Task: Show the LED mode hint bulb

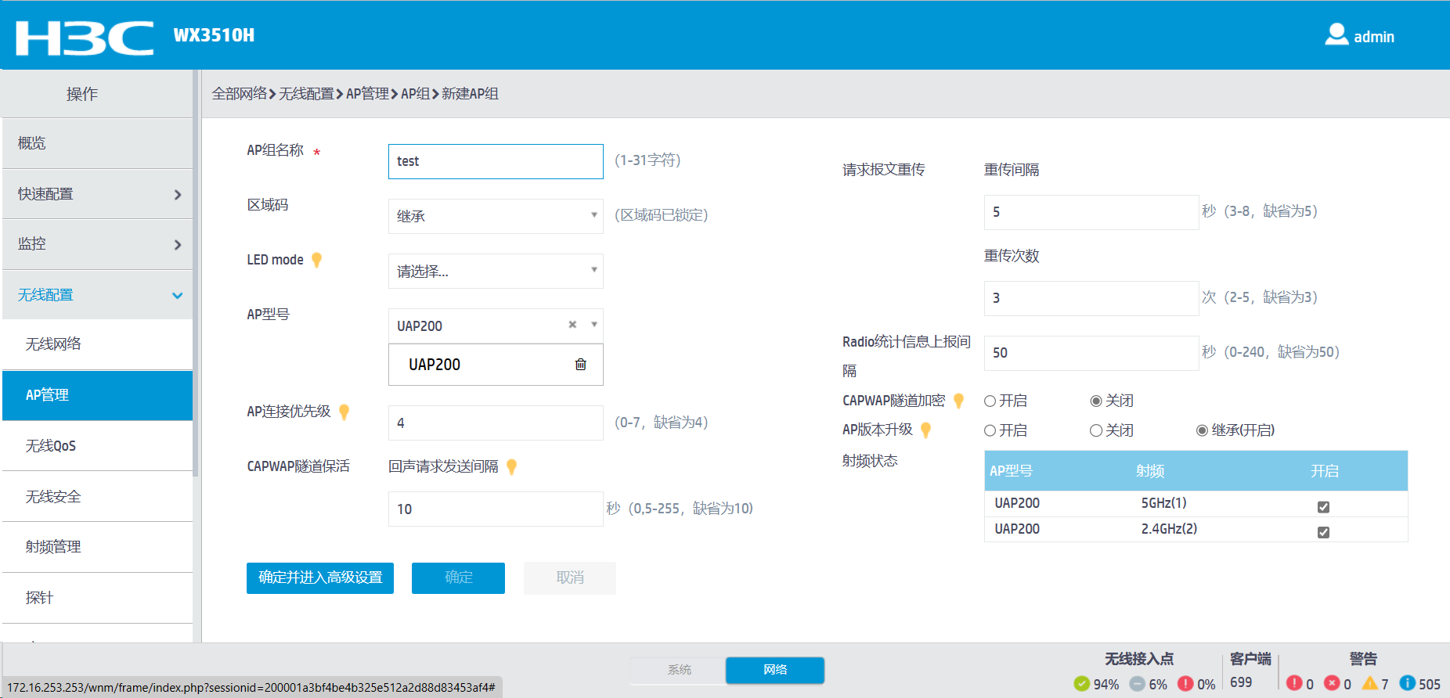Action: point(316,260)
